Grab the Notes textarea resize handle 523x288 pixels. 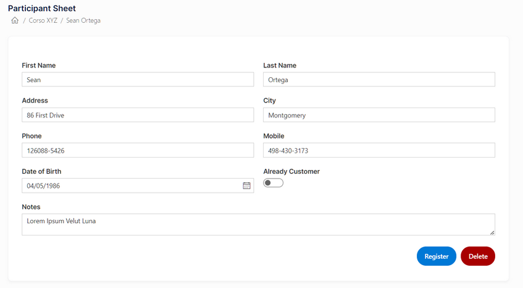click(492, 232)
